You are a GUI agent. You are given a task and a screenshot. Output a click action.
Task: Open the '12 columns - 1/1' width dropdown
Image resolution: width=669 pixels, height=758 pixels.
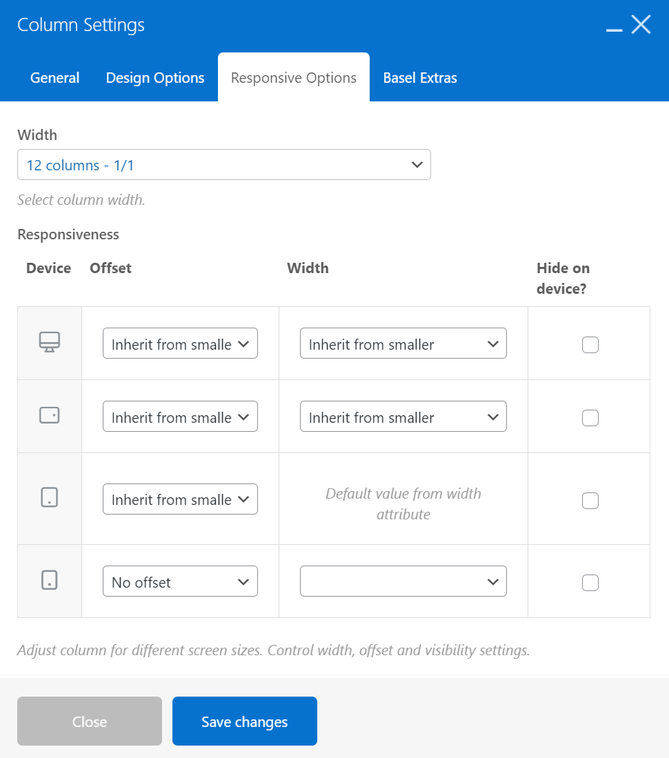[224, 165]
